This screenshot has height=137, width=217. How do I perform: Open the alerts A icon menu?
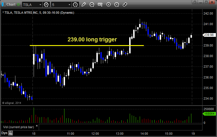117,5
